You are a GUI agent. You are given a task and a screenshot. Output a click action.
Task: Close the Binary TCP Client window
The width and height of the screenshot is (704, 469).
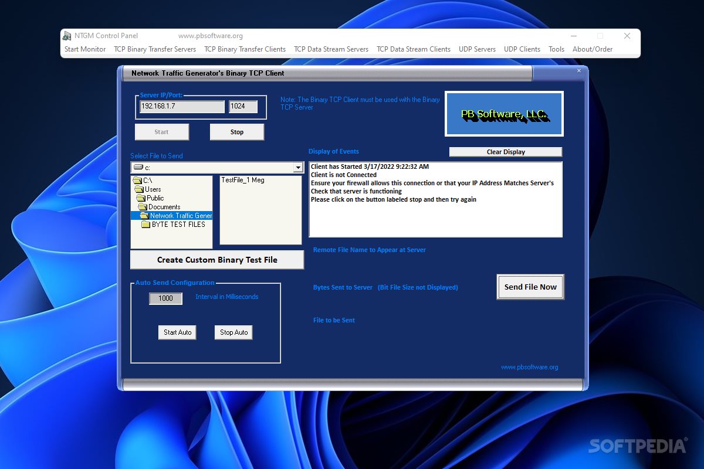tap(578, 71)
